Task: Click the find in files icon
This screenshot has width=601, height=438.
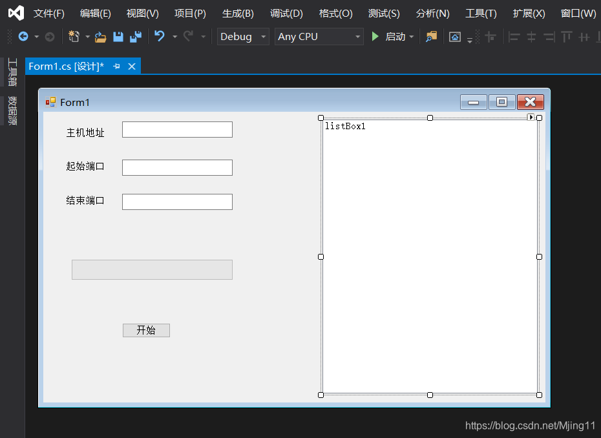Action: coord(431,37)
